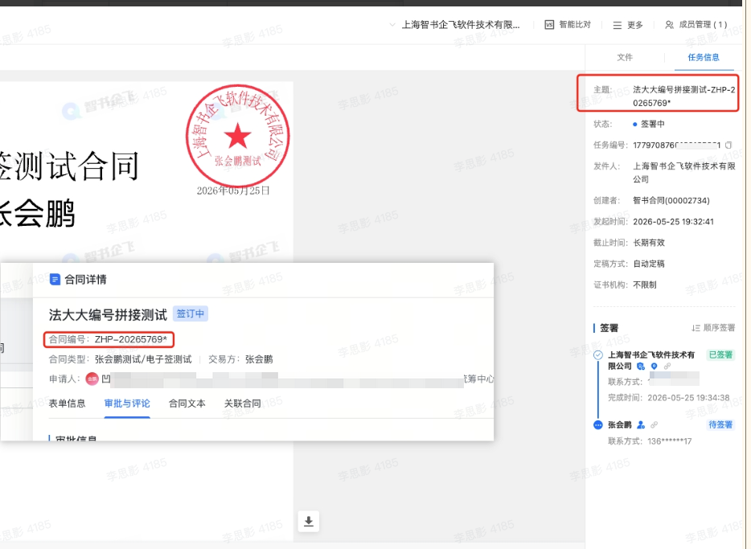Click the link icon in the 限公司 signer row
This screenshot has height=549, width=751.
coord(667,367)
